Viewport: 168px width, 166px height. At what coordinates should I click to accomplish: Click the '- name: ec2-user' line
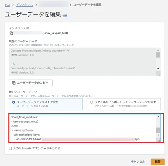pos(23,130)
